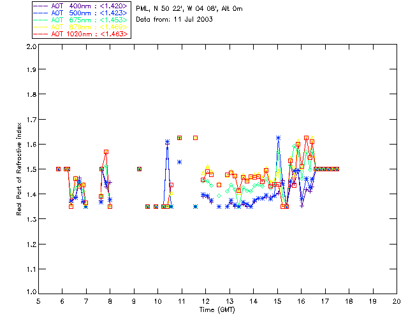The image size is (408, 326).
Task: Click the hour 10 label on the time axis
Action: click(x=157, y=301)
